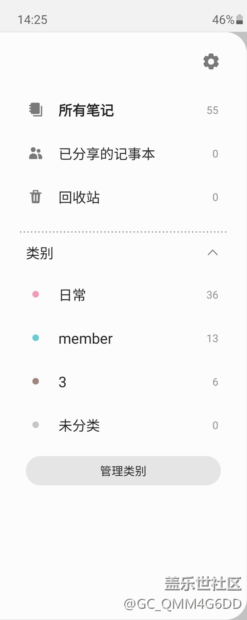Click the brown dot beside category 3
247x620 pixels.
[36, 381]
